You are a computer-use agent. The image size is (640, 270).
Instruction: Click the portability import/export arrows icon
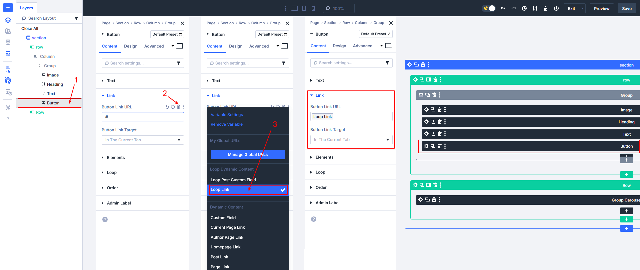coord(535,8)
